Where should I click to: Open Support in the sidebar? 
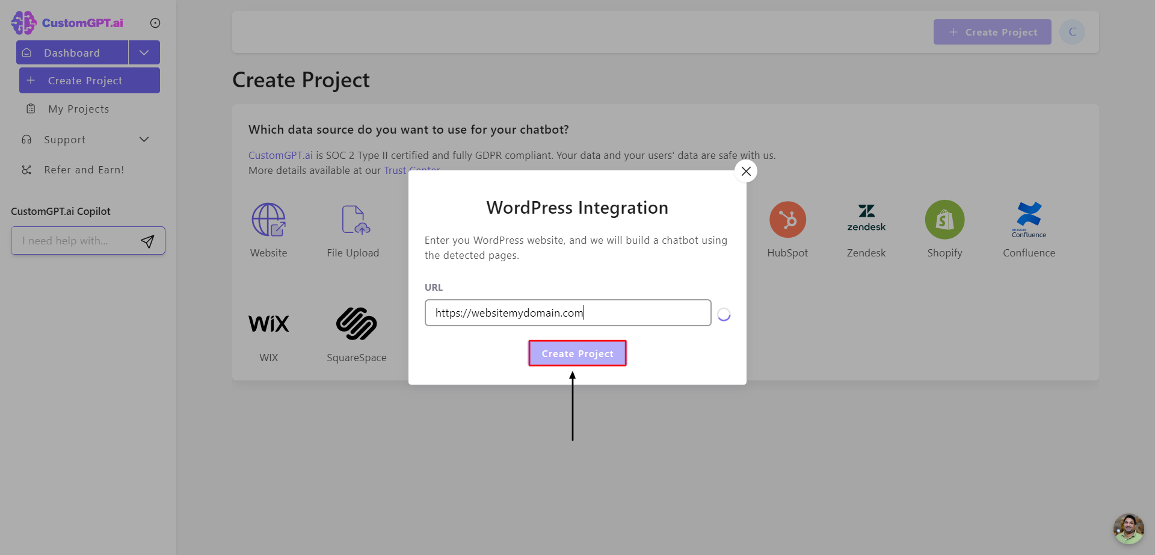(x=65, y=140)
